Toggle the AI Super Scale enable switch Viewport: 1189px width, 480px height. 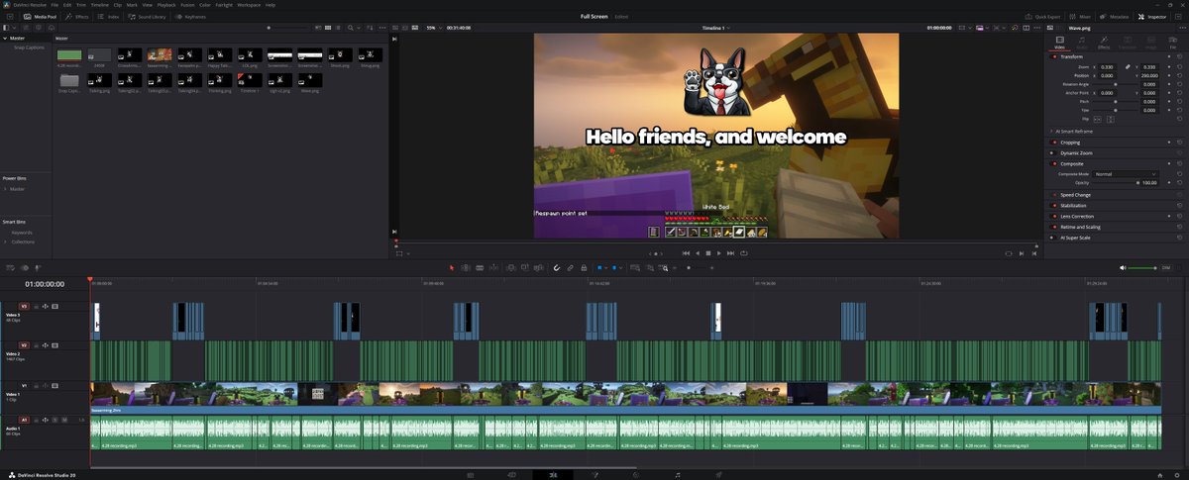click(1054, 238)
